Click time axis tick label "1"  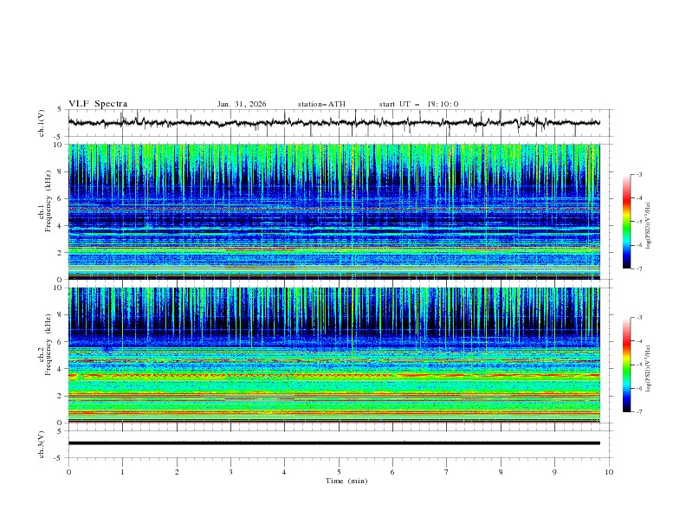[122, 472]
